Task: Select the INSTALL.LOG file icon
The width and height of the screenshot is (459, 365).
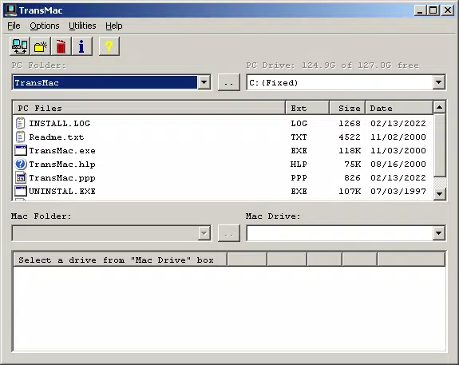Action: point(20,123)
